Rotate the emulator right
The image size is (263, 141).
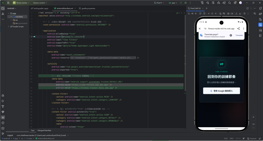[204, 14]
